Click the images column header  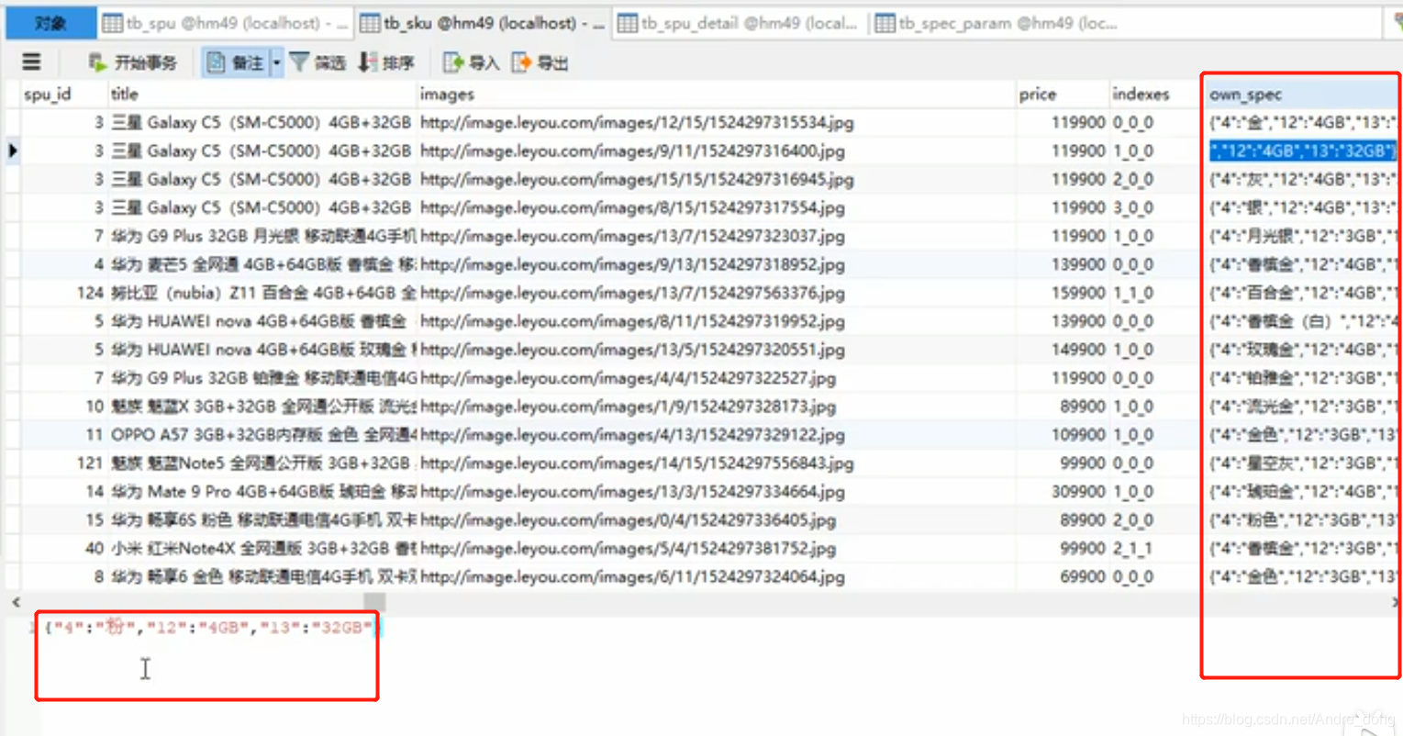click(x=716, y=94)
